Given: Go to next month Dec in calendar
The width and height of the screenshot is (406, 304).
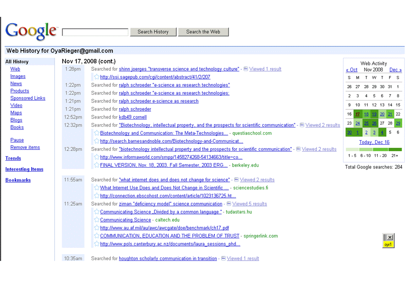Looking at the screenshot, I should tap(395, 70).
